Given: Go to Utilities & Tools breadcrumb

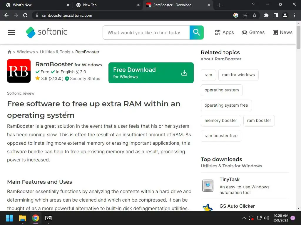Looking at the screenshot, I should click(x=55, y=52).
